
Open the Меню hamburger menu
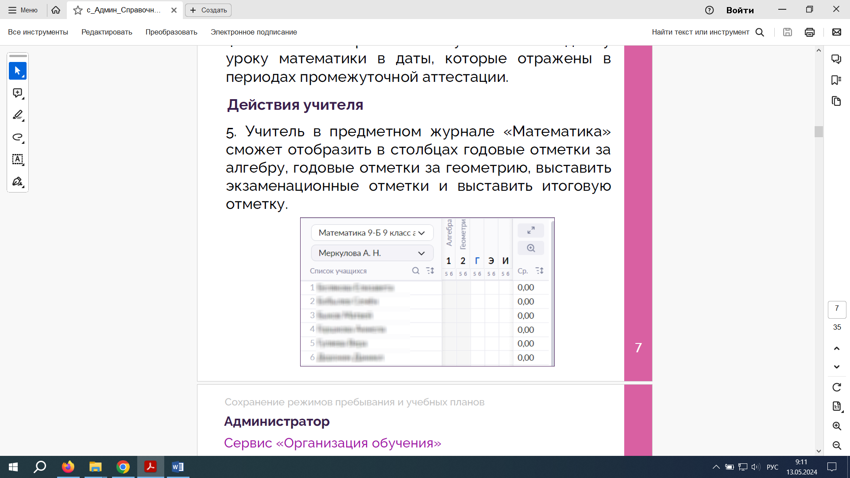click(x=23, y=10)
